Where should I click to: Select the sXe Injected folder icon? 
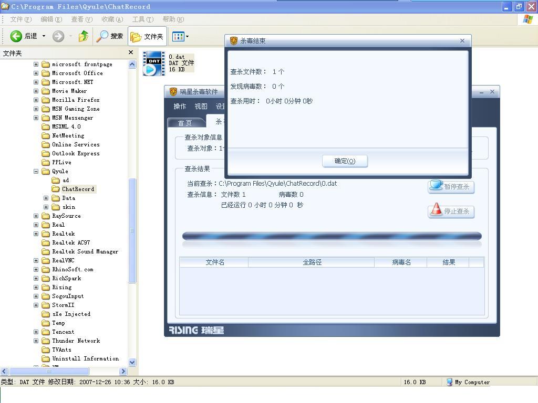click(x=45, y=314)
